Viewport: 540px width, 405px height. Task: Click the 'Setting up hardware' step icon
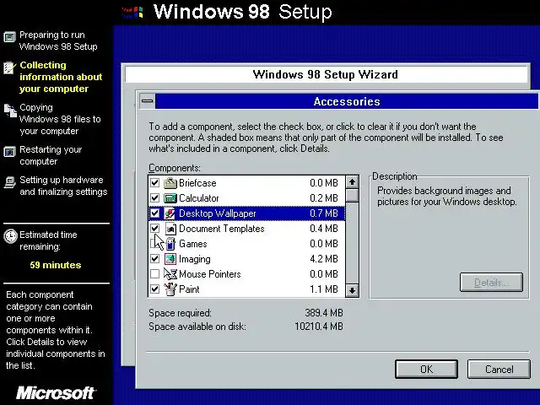[x=10, y=182]
